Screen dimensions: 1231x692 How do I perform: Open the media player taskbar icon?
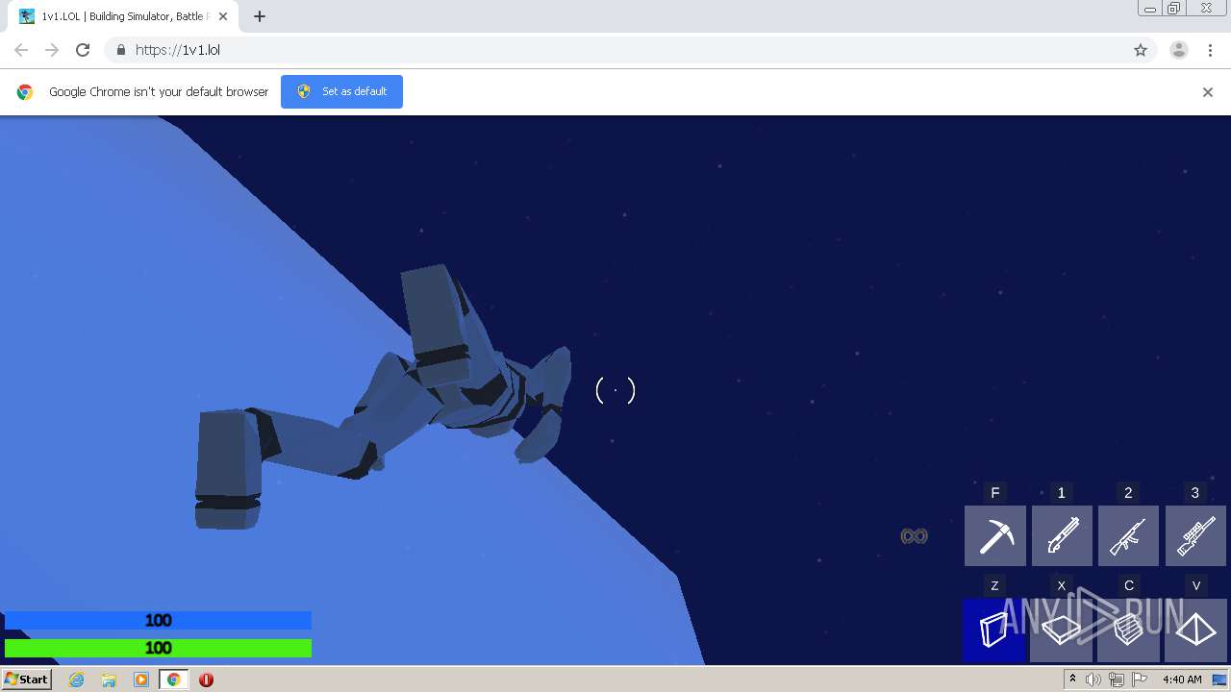pyautogui.click(x=141, y=680)
